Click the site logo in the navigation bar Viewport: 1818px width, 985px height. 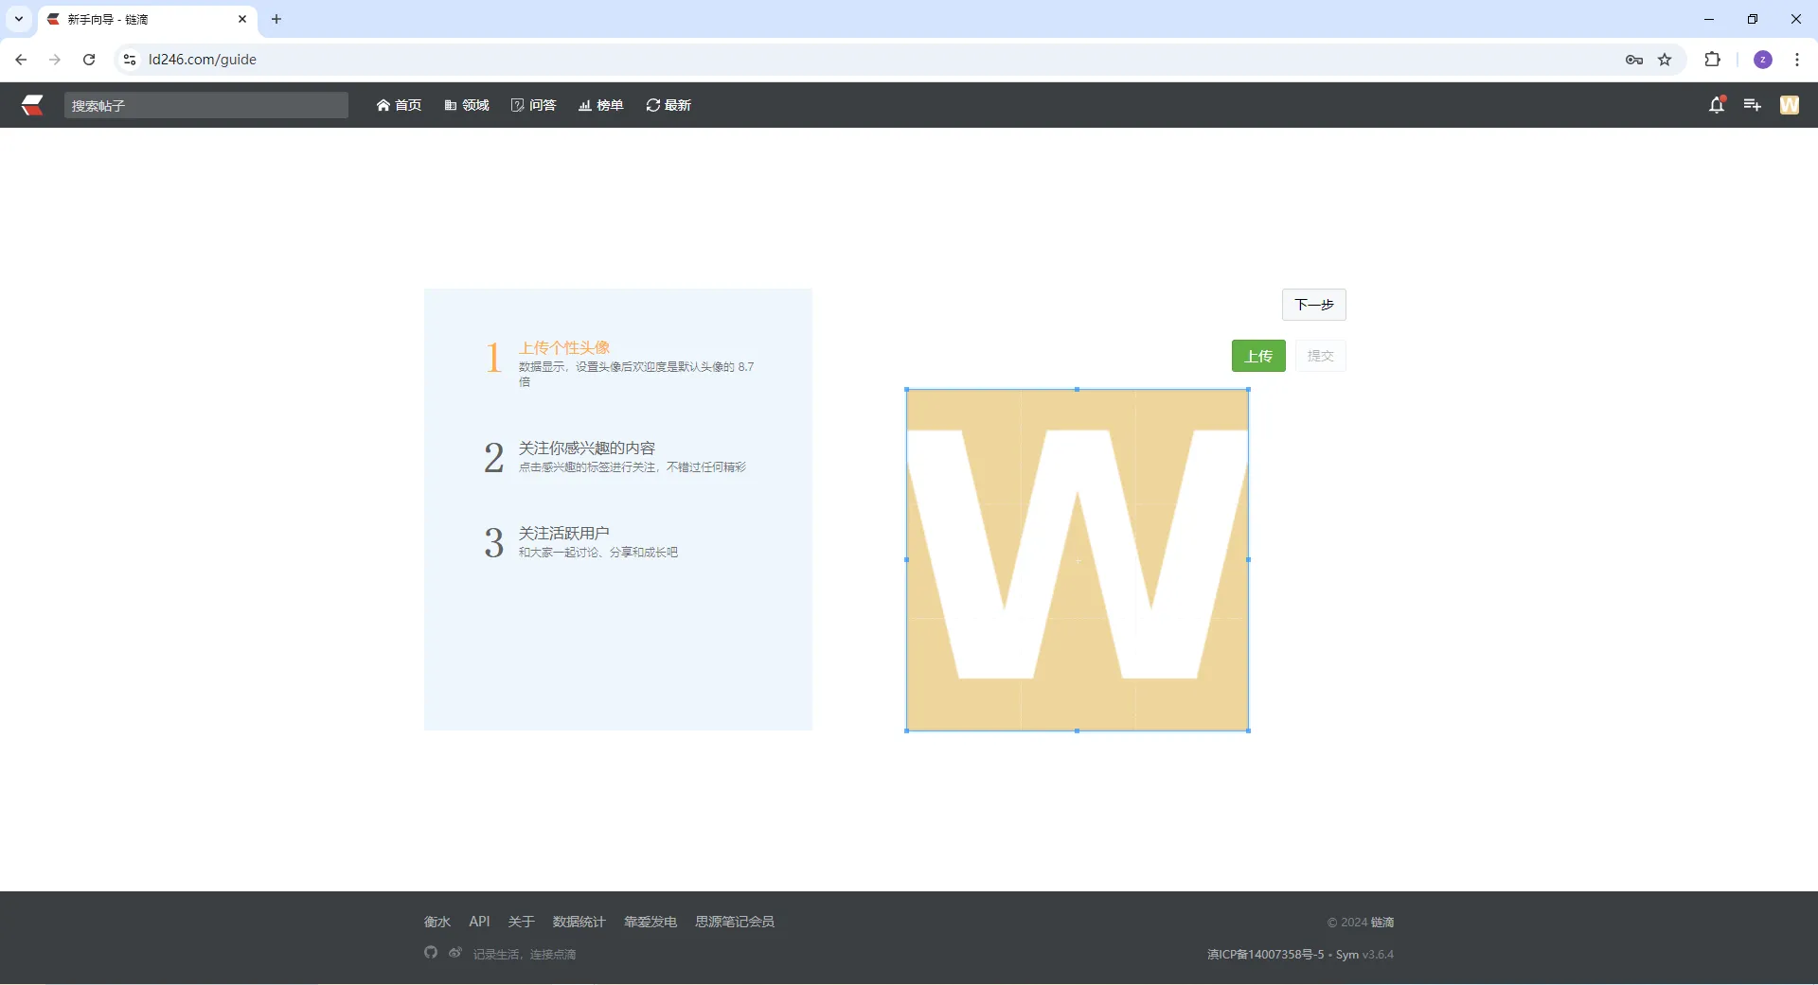pos(33,105)
